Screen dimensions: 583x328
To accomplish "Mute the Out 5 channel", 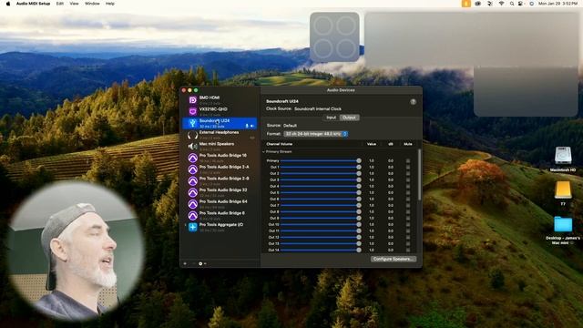I will tap(408, 192).
